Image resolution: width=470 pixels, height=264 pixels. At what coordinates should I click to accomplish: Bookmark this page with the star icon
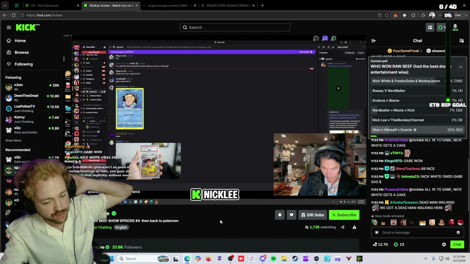(x=387, y=15)
